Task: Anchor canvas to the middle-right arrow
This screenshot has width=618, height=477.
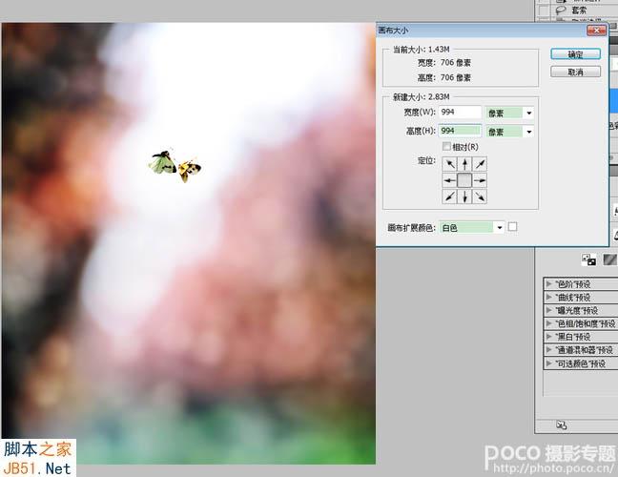Action: pos(480,180)
